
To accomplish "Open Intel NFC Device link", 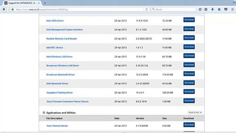I will coord(55,48).
